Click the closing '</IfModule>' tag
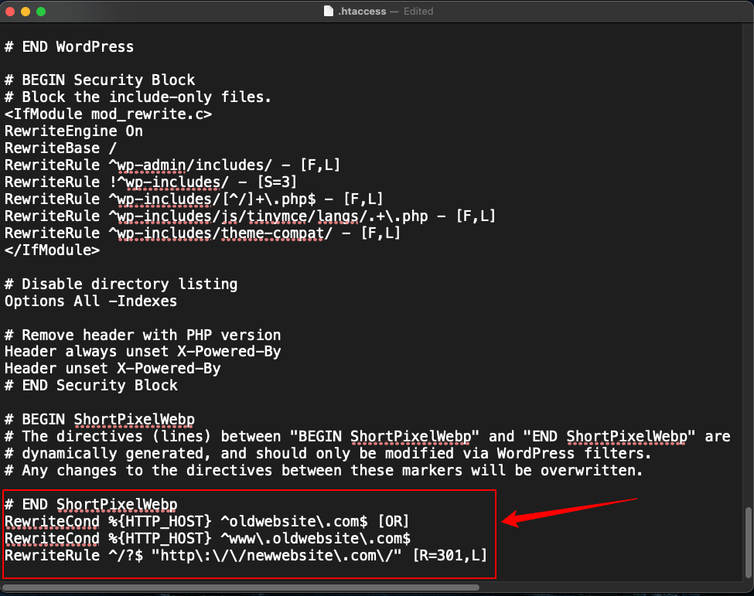The image size is (754, 596). tap(53, 250)
